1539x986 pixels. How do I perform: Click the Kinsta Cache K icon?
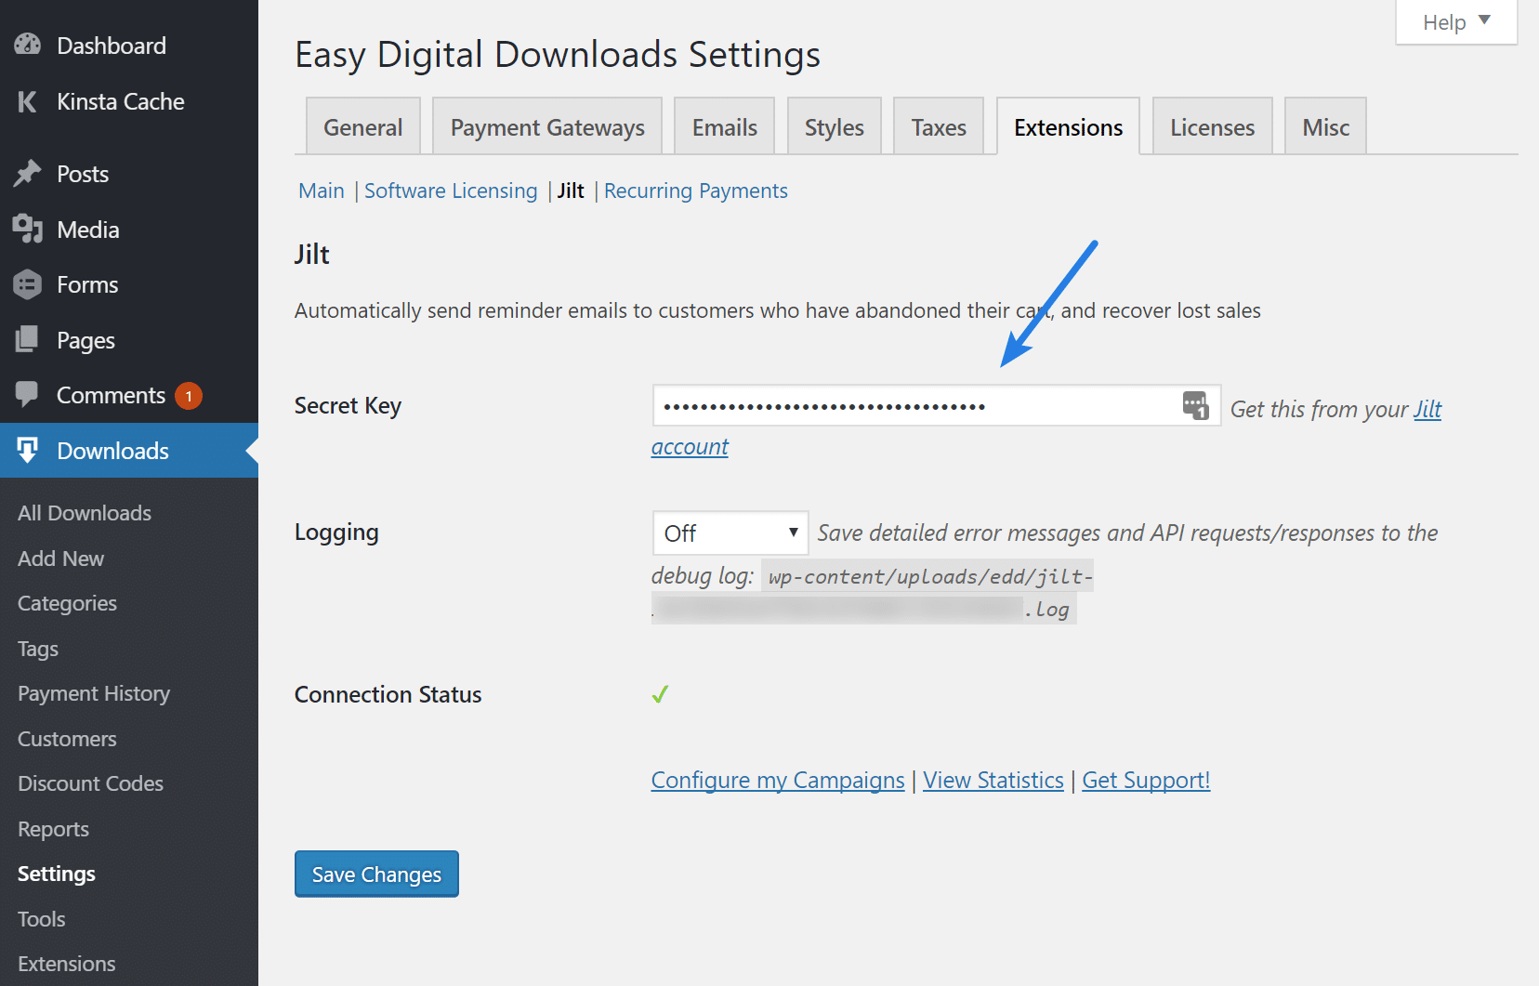(x=28, y=101)
